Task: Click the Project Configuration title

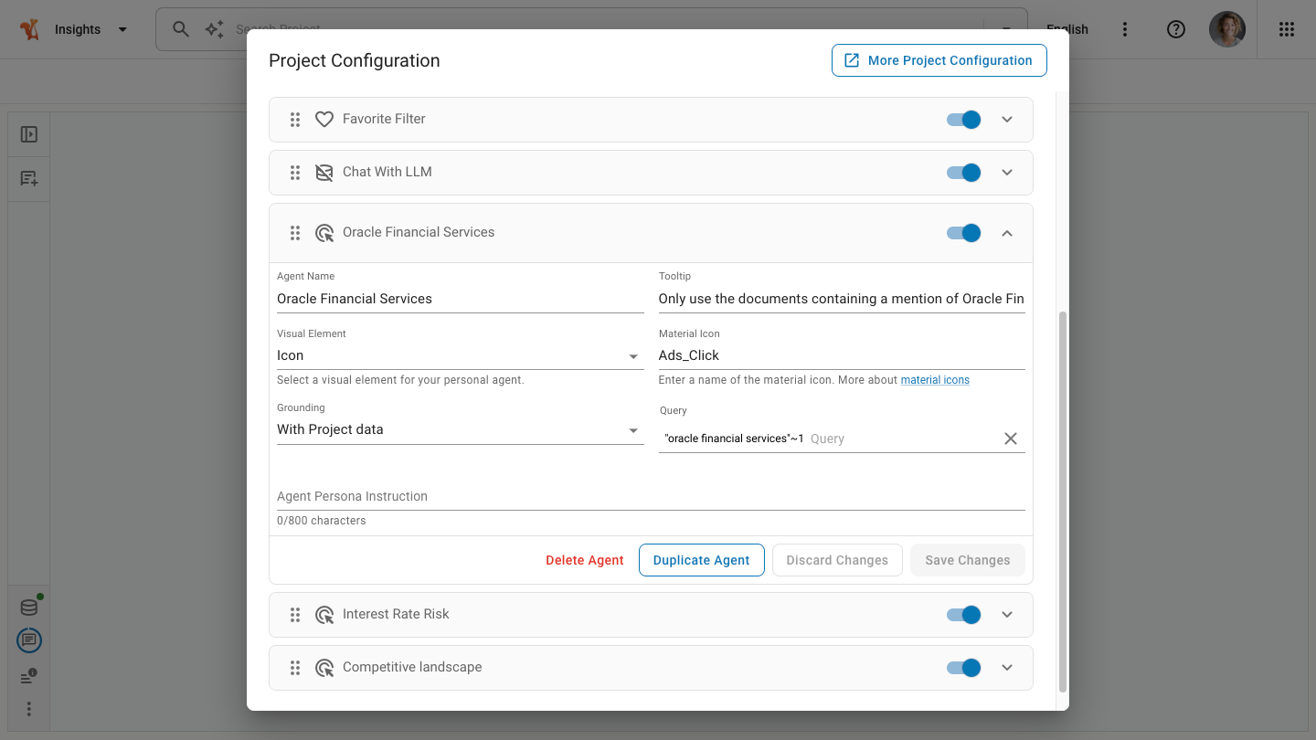Action: pos(355,60)
